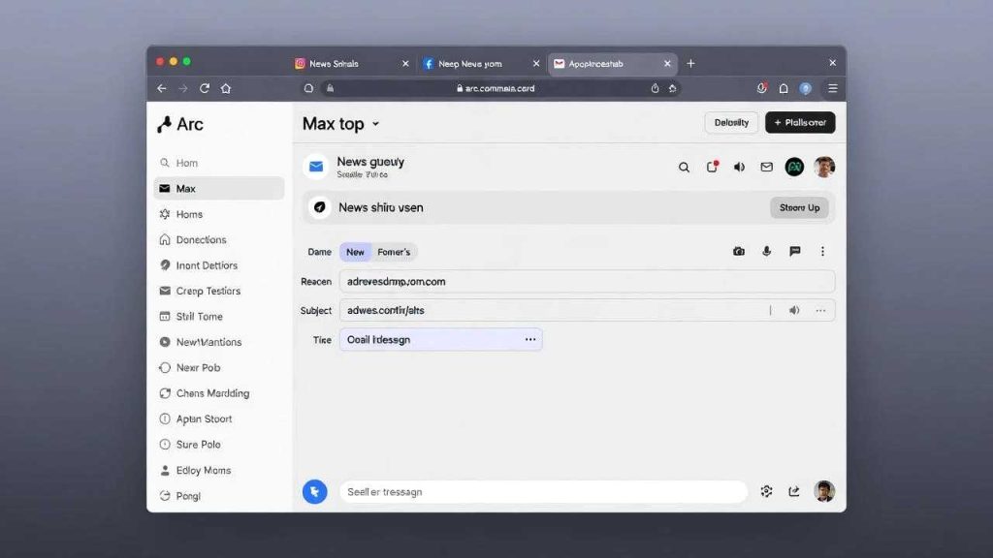Select the New toggle option
The width and height of the screenshot is (993, 558).
coord(355,252)
